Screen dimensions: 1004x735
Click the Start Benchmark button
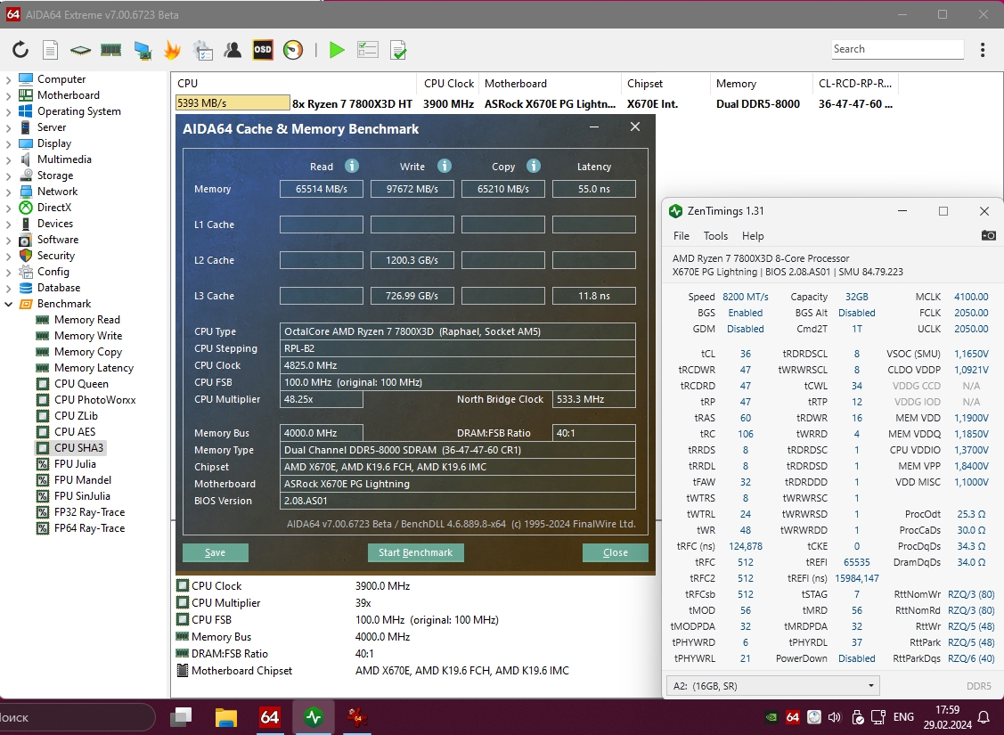pos(415,552)
